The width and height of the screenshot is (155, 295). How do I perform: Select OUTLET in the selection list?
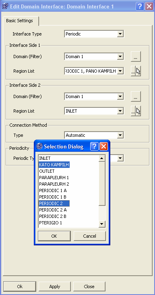[47, 171]
